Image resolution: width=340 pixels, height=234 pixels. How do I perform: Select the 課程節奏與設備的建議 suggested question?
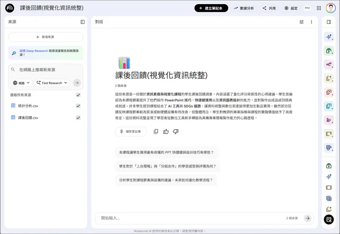click(166, 180)
